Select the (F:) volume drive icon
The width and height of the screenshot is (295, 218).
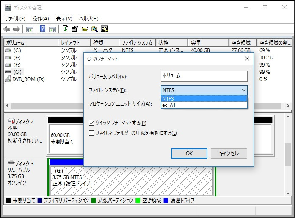tap(8, 65)
